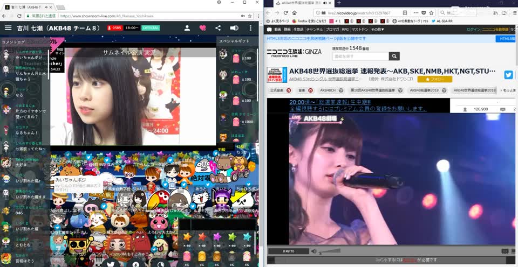Open the profile icon in SHOWROOM header
This screenshot has height=267, width=518.
point(187,28)
